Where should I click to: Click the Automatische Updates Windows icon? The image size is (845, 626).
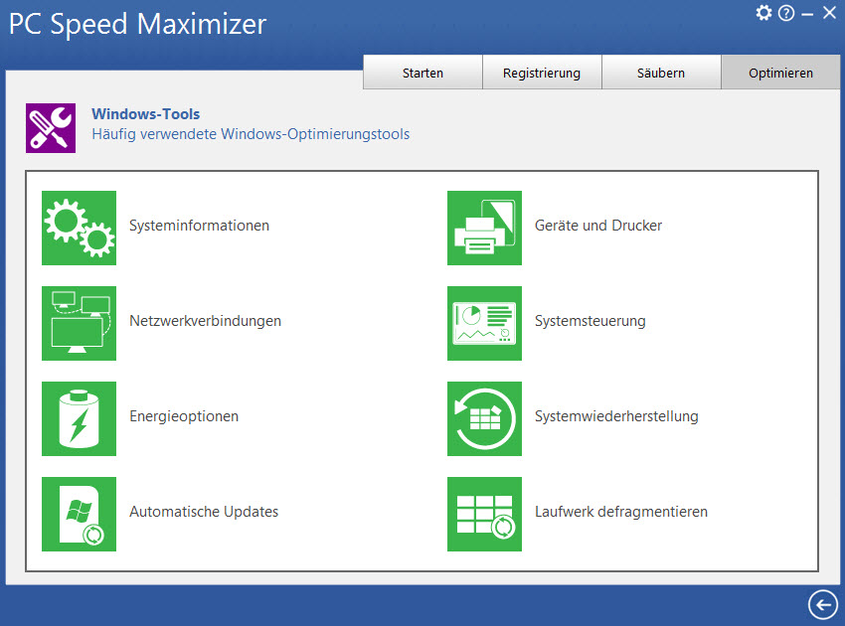point(79,514)
